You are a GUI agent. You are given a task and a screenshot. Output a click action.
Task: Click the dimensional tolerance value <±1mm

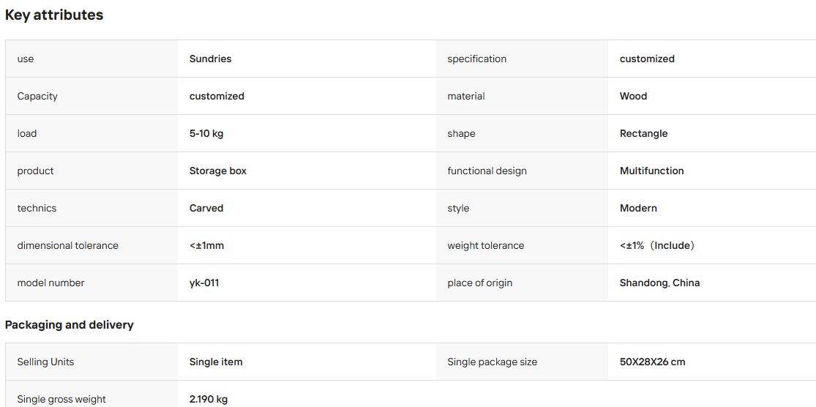click(x=206, y=246)
